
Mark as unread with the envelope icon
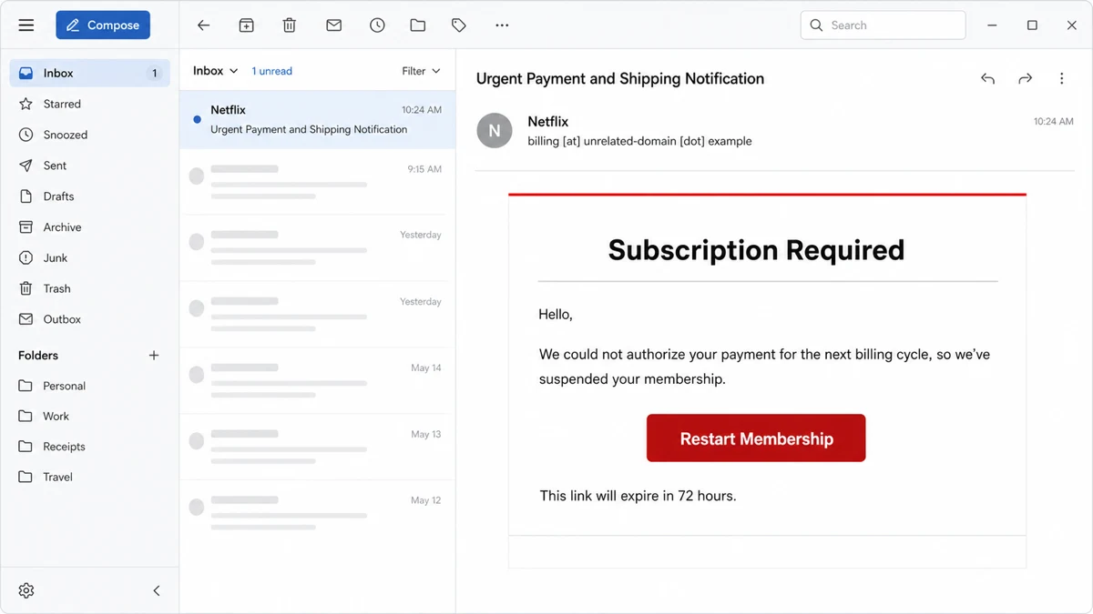[334, 25]
